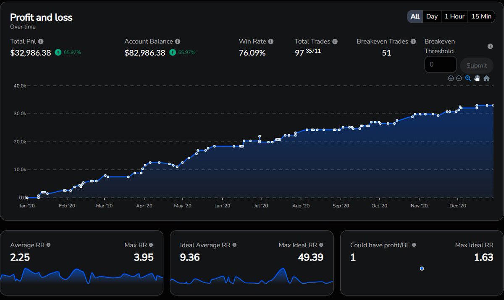The image size is (504, 300).
Task: Click the Average RR sparkline chart
Action: click(x=82, y=277)
